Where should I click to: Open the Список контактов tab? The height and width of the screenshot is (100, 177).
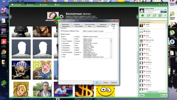(90, 24)
